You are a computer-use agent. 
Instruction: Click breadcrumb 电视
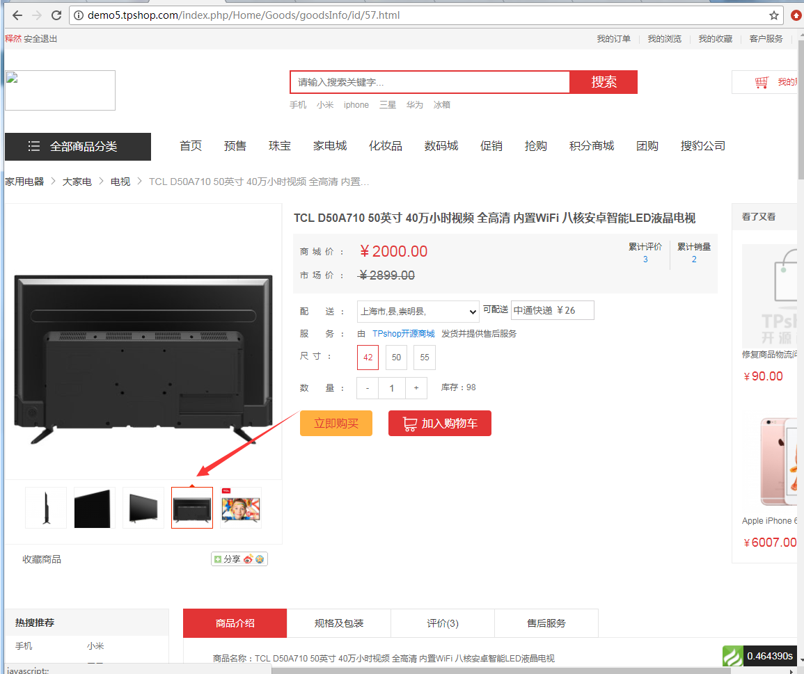tap(120, 182)
